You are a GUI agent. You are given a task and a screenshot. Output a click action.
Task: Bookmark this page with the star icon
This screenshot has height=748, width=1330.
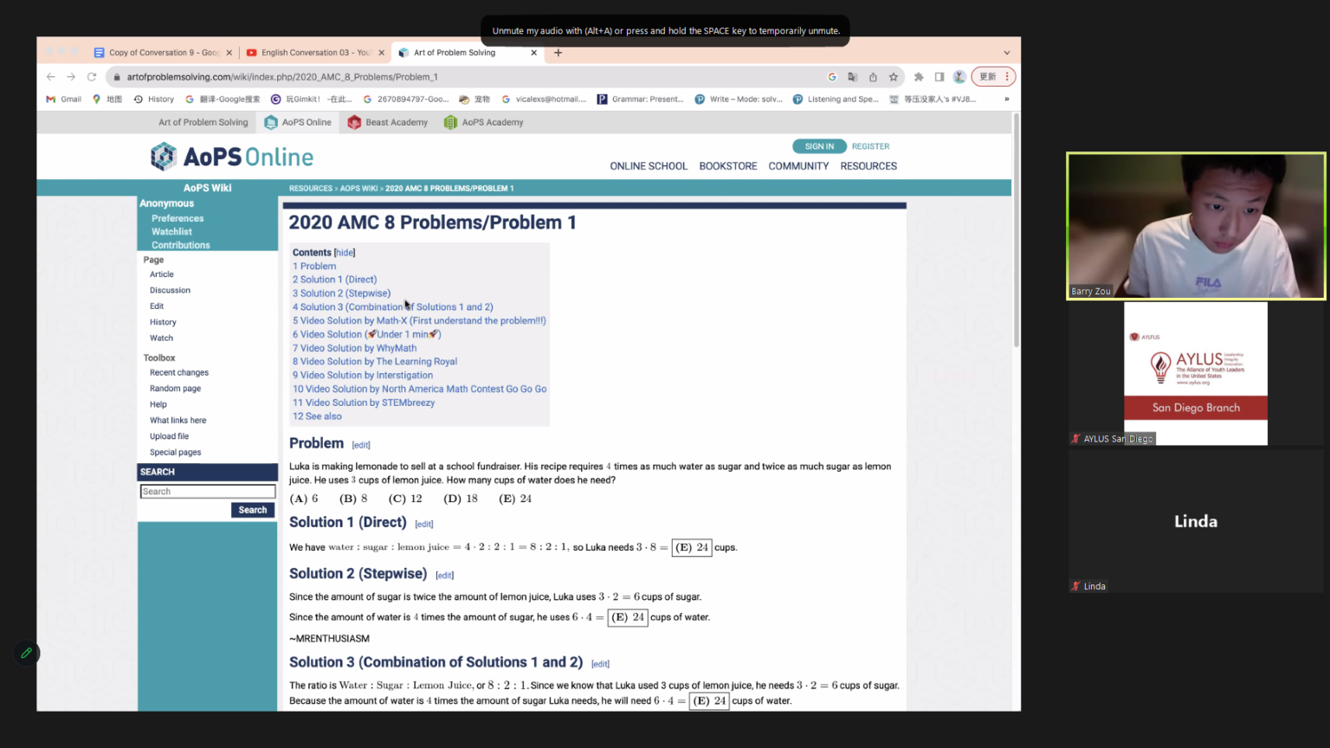(894, 77)
